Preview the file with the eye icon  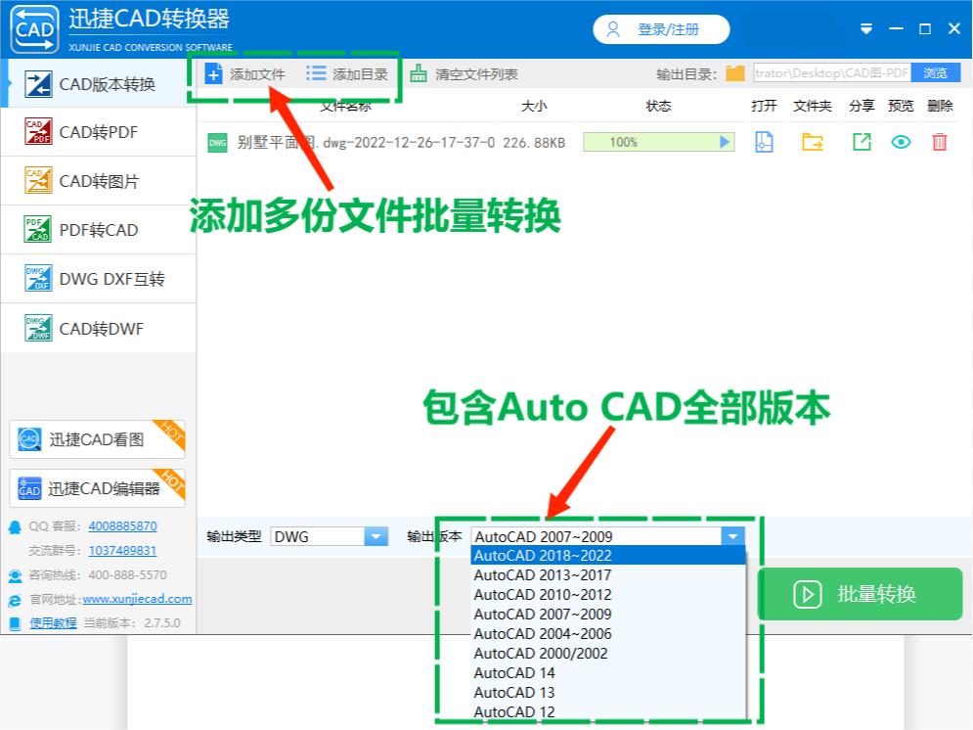(x=900, y=142)
